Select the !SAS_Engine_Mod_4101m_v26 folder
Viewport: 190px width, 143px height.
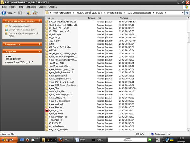[62, 22]
